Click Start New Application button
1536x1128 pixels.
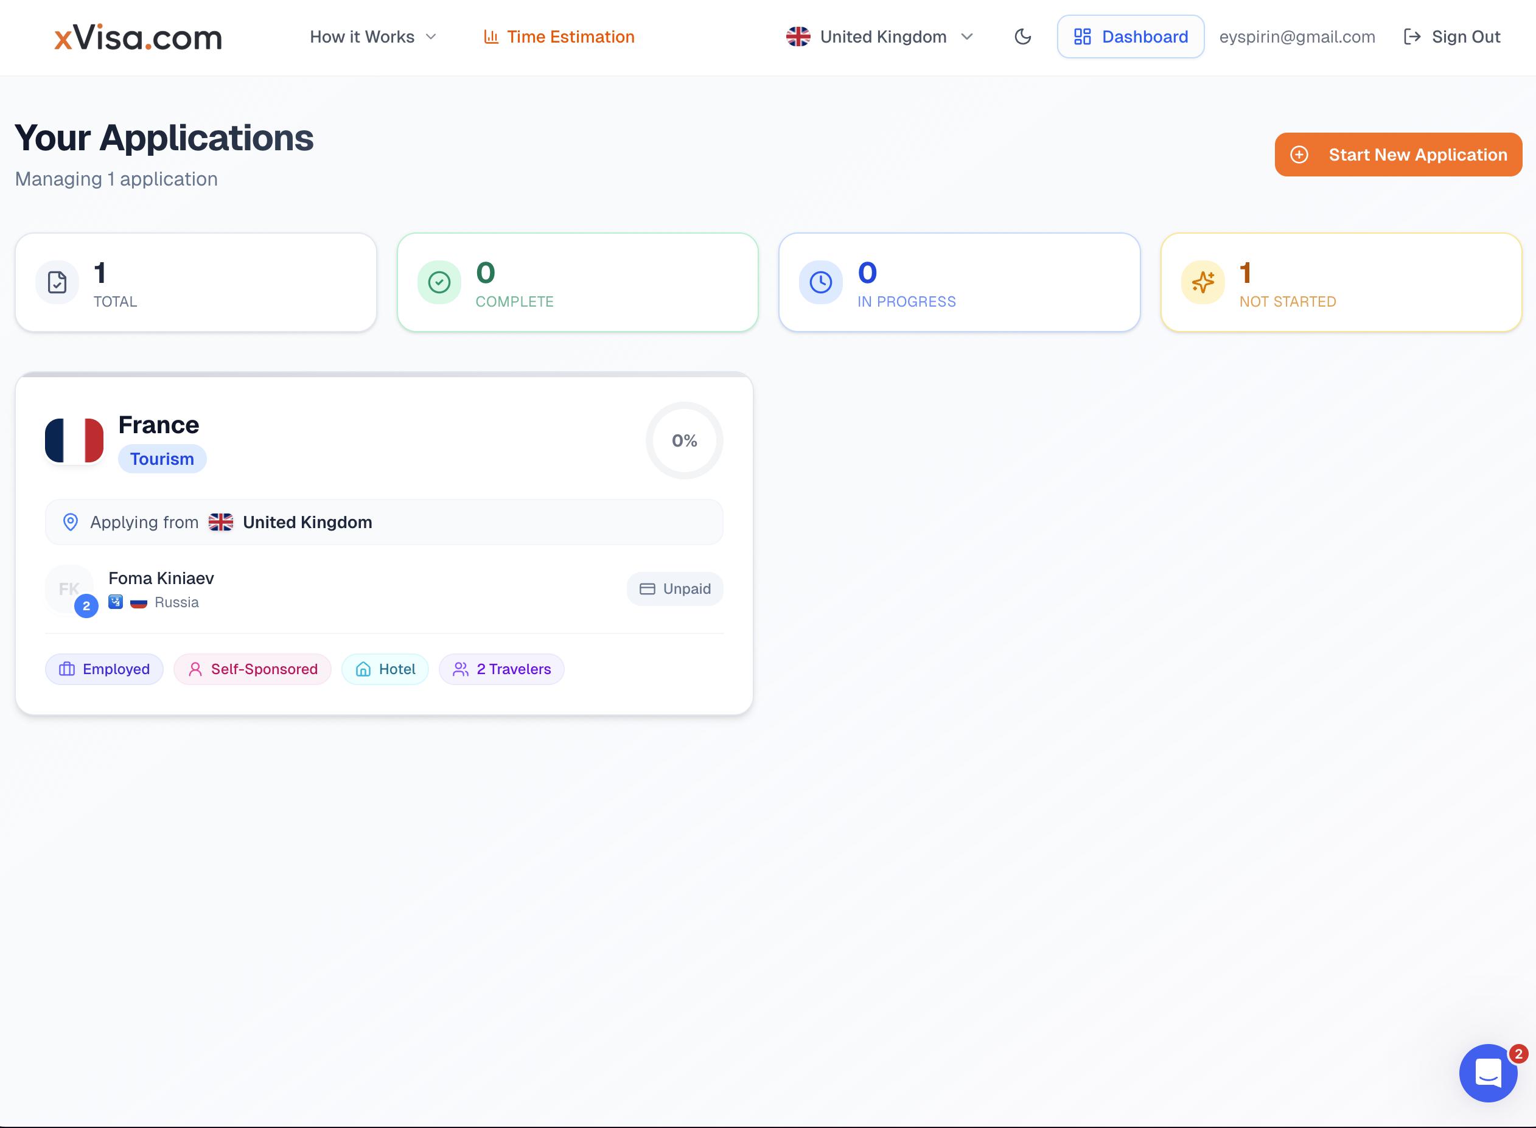point(1398,155)
